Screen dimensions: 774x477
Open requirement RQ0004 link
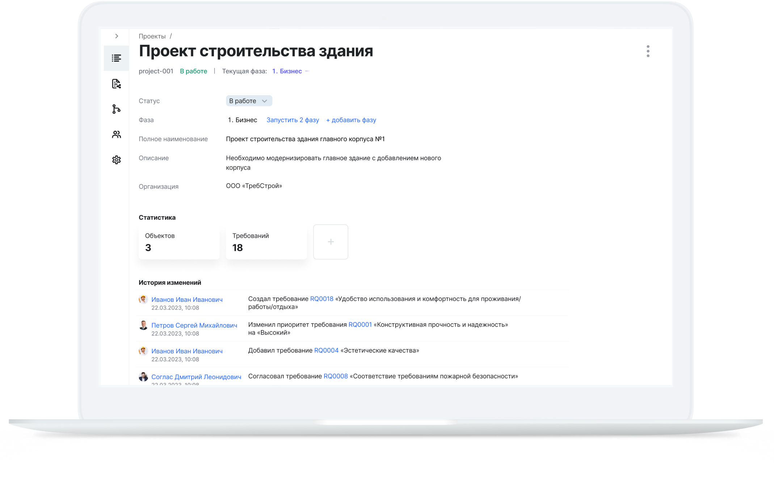pyautogui.click(x=326, y=350)
